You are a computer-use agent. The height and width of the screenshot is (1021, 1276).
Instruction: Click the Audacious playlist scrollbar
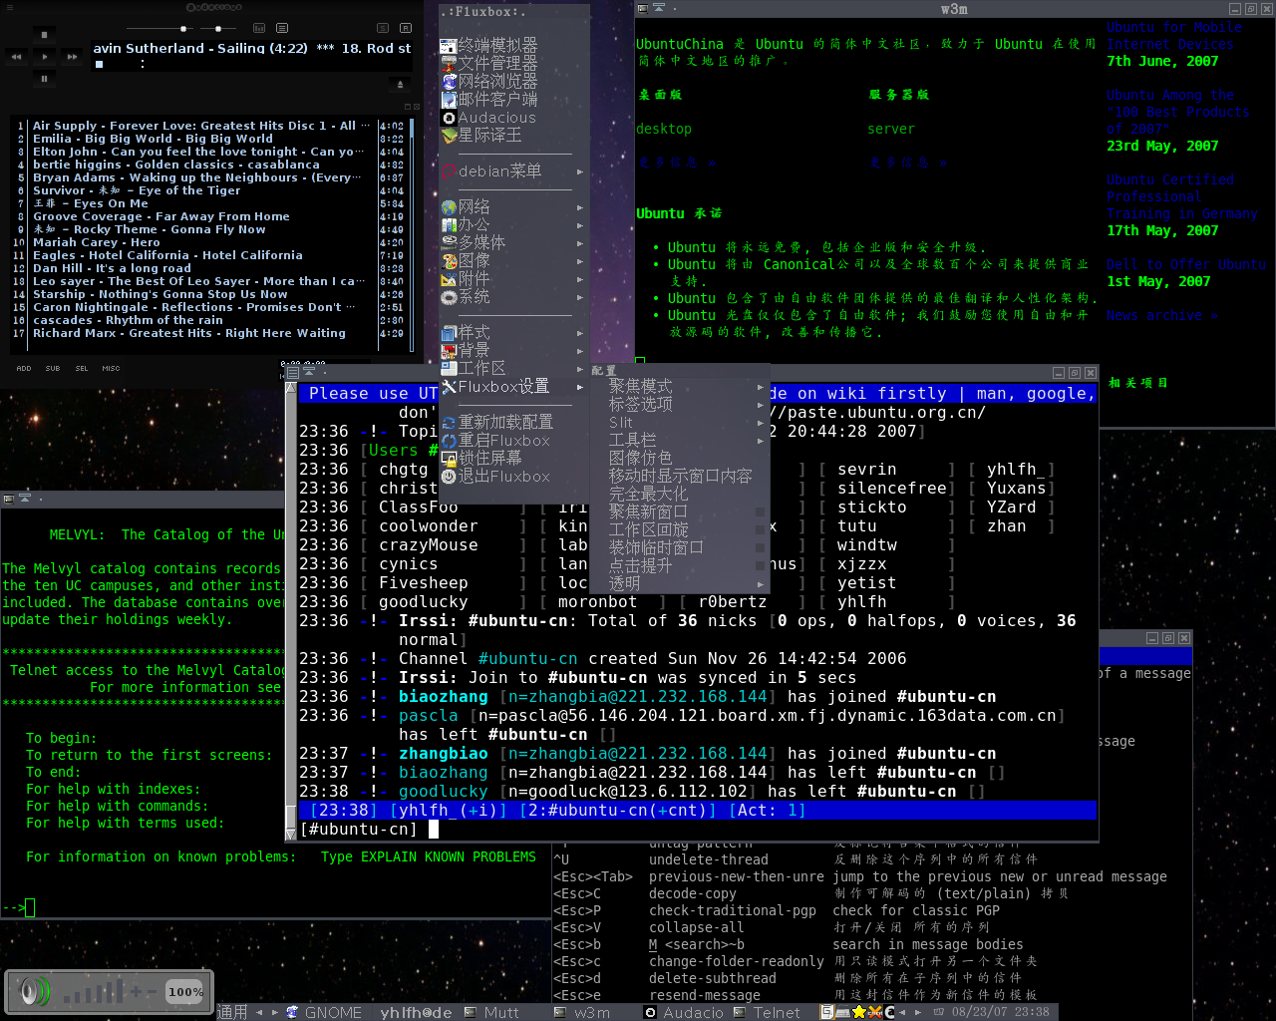[x=410, y=234]
